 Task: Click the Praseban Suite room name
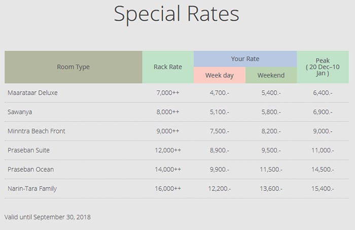tap(28, 150)
